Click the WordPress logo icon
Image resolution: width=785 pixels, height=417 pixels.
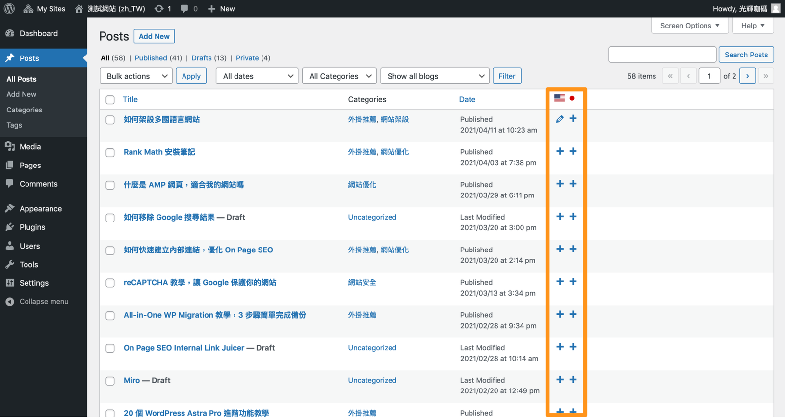coord(9,8)
